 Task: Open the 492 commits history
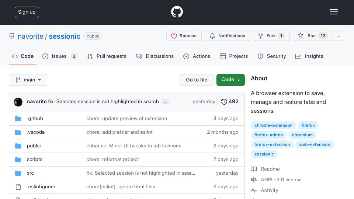click(230, 102)
